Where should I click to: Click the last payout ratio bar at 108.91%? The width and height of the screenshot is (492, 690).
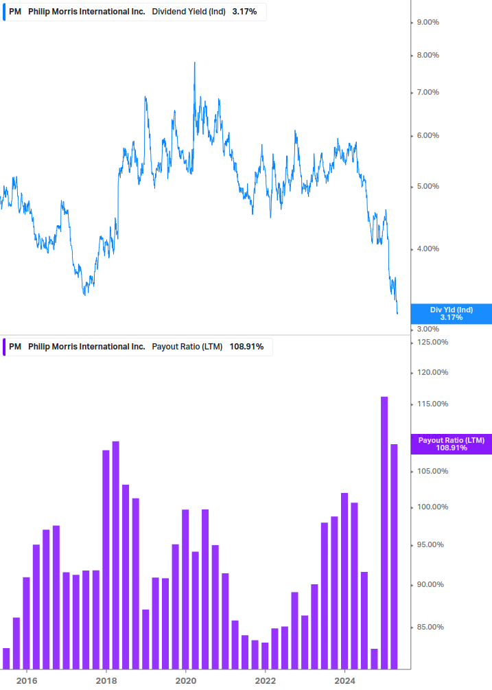pyautogui.click(x=394, y=556)
